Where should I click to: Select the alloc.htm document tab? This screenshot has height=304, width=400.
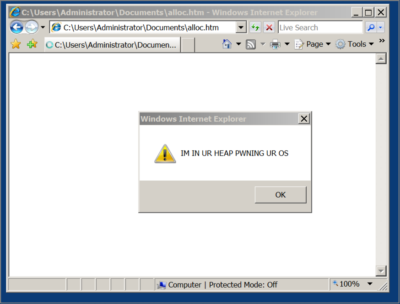(x=113, y=45)
